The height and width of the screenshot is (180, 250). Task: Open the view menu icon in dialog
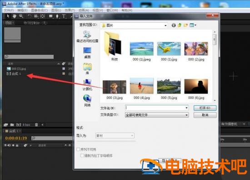click(x=193, y=25)
